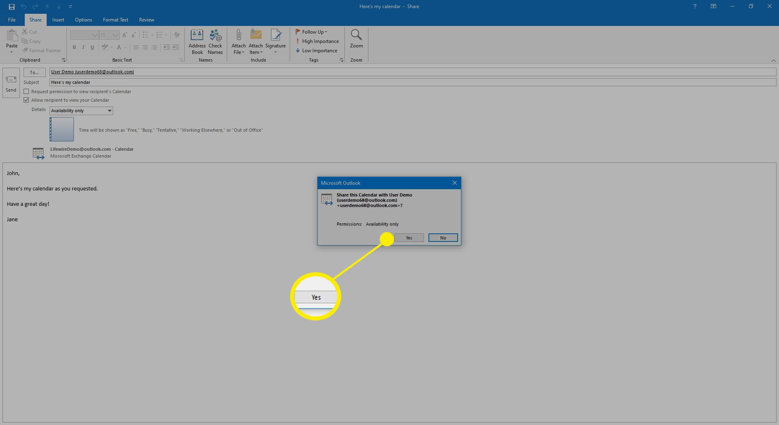Click the Numbering list icon
This screenshot has height=425, width=779.
159,35
